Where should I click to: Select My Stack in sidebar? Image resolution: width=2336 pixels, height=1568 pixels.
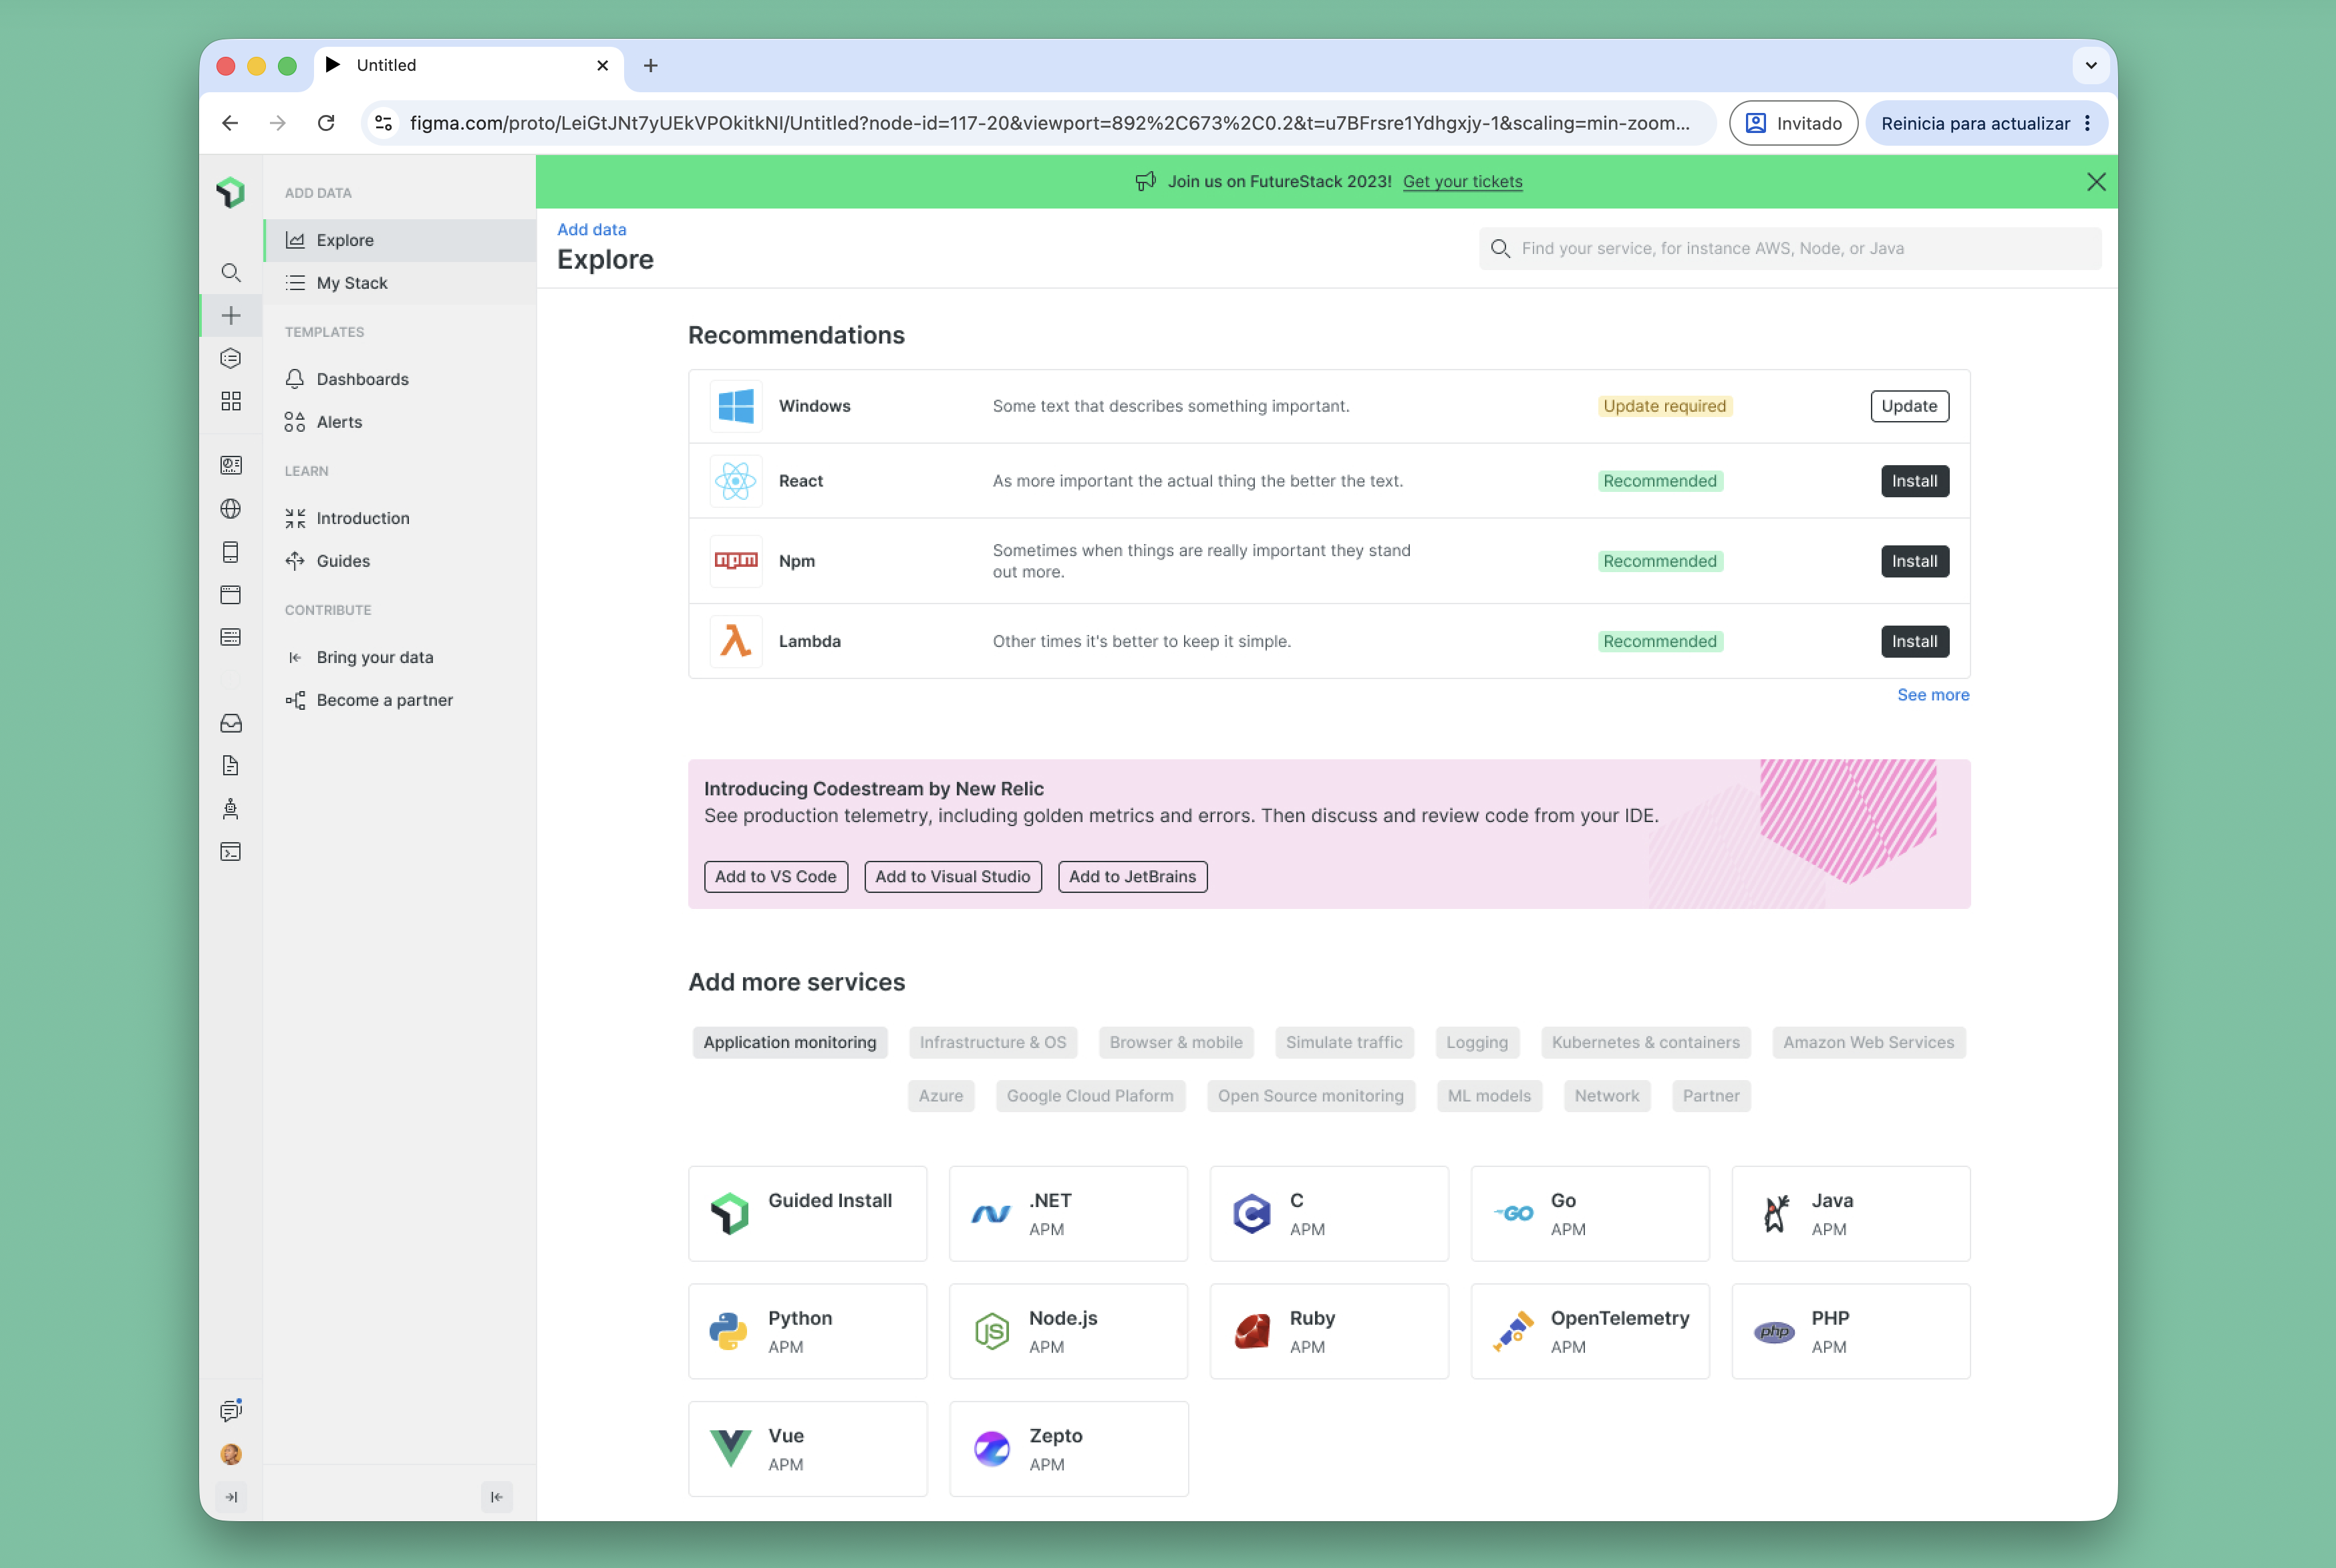pyautogui.click(x=400, y=283)
